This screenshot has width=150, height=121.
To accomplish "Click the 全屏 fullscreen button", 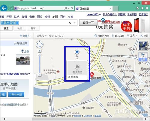I will pyautogui.click(x=144, y=36).
